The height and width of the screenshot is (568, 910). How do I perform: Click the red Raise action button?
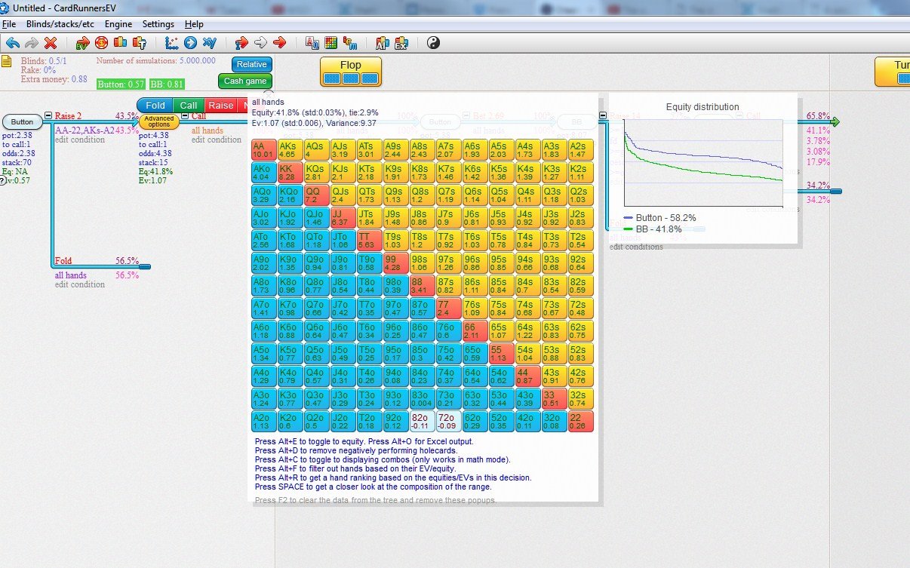(x=221, y=106)
